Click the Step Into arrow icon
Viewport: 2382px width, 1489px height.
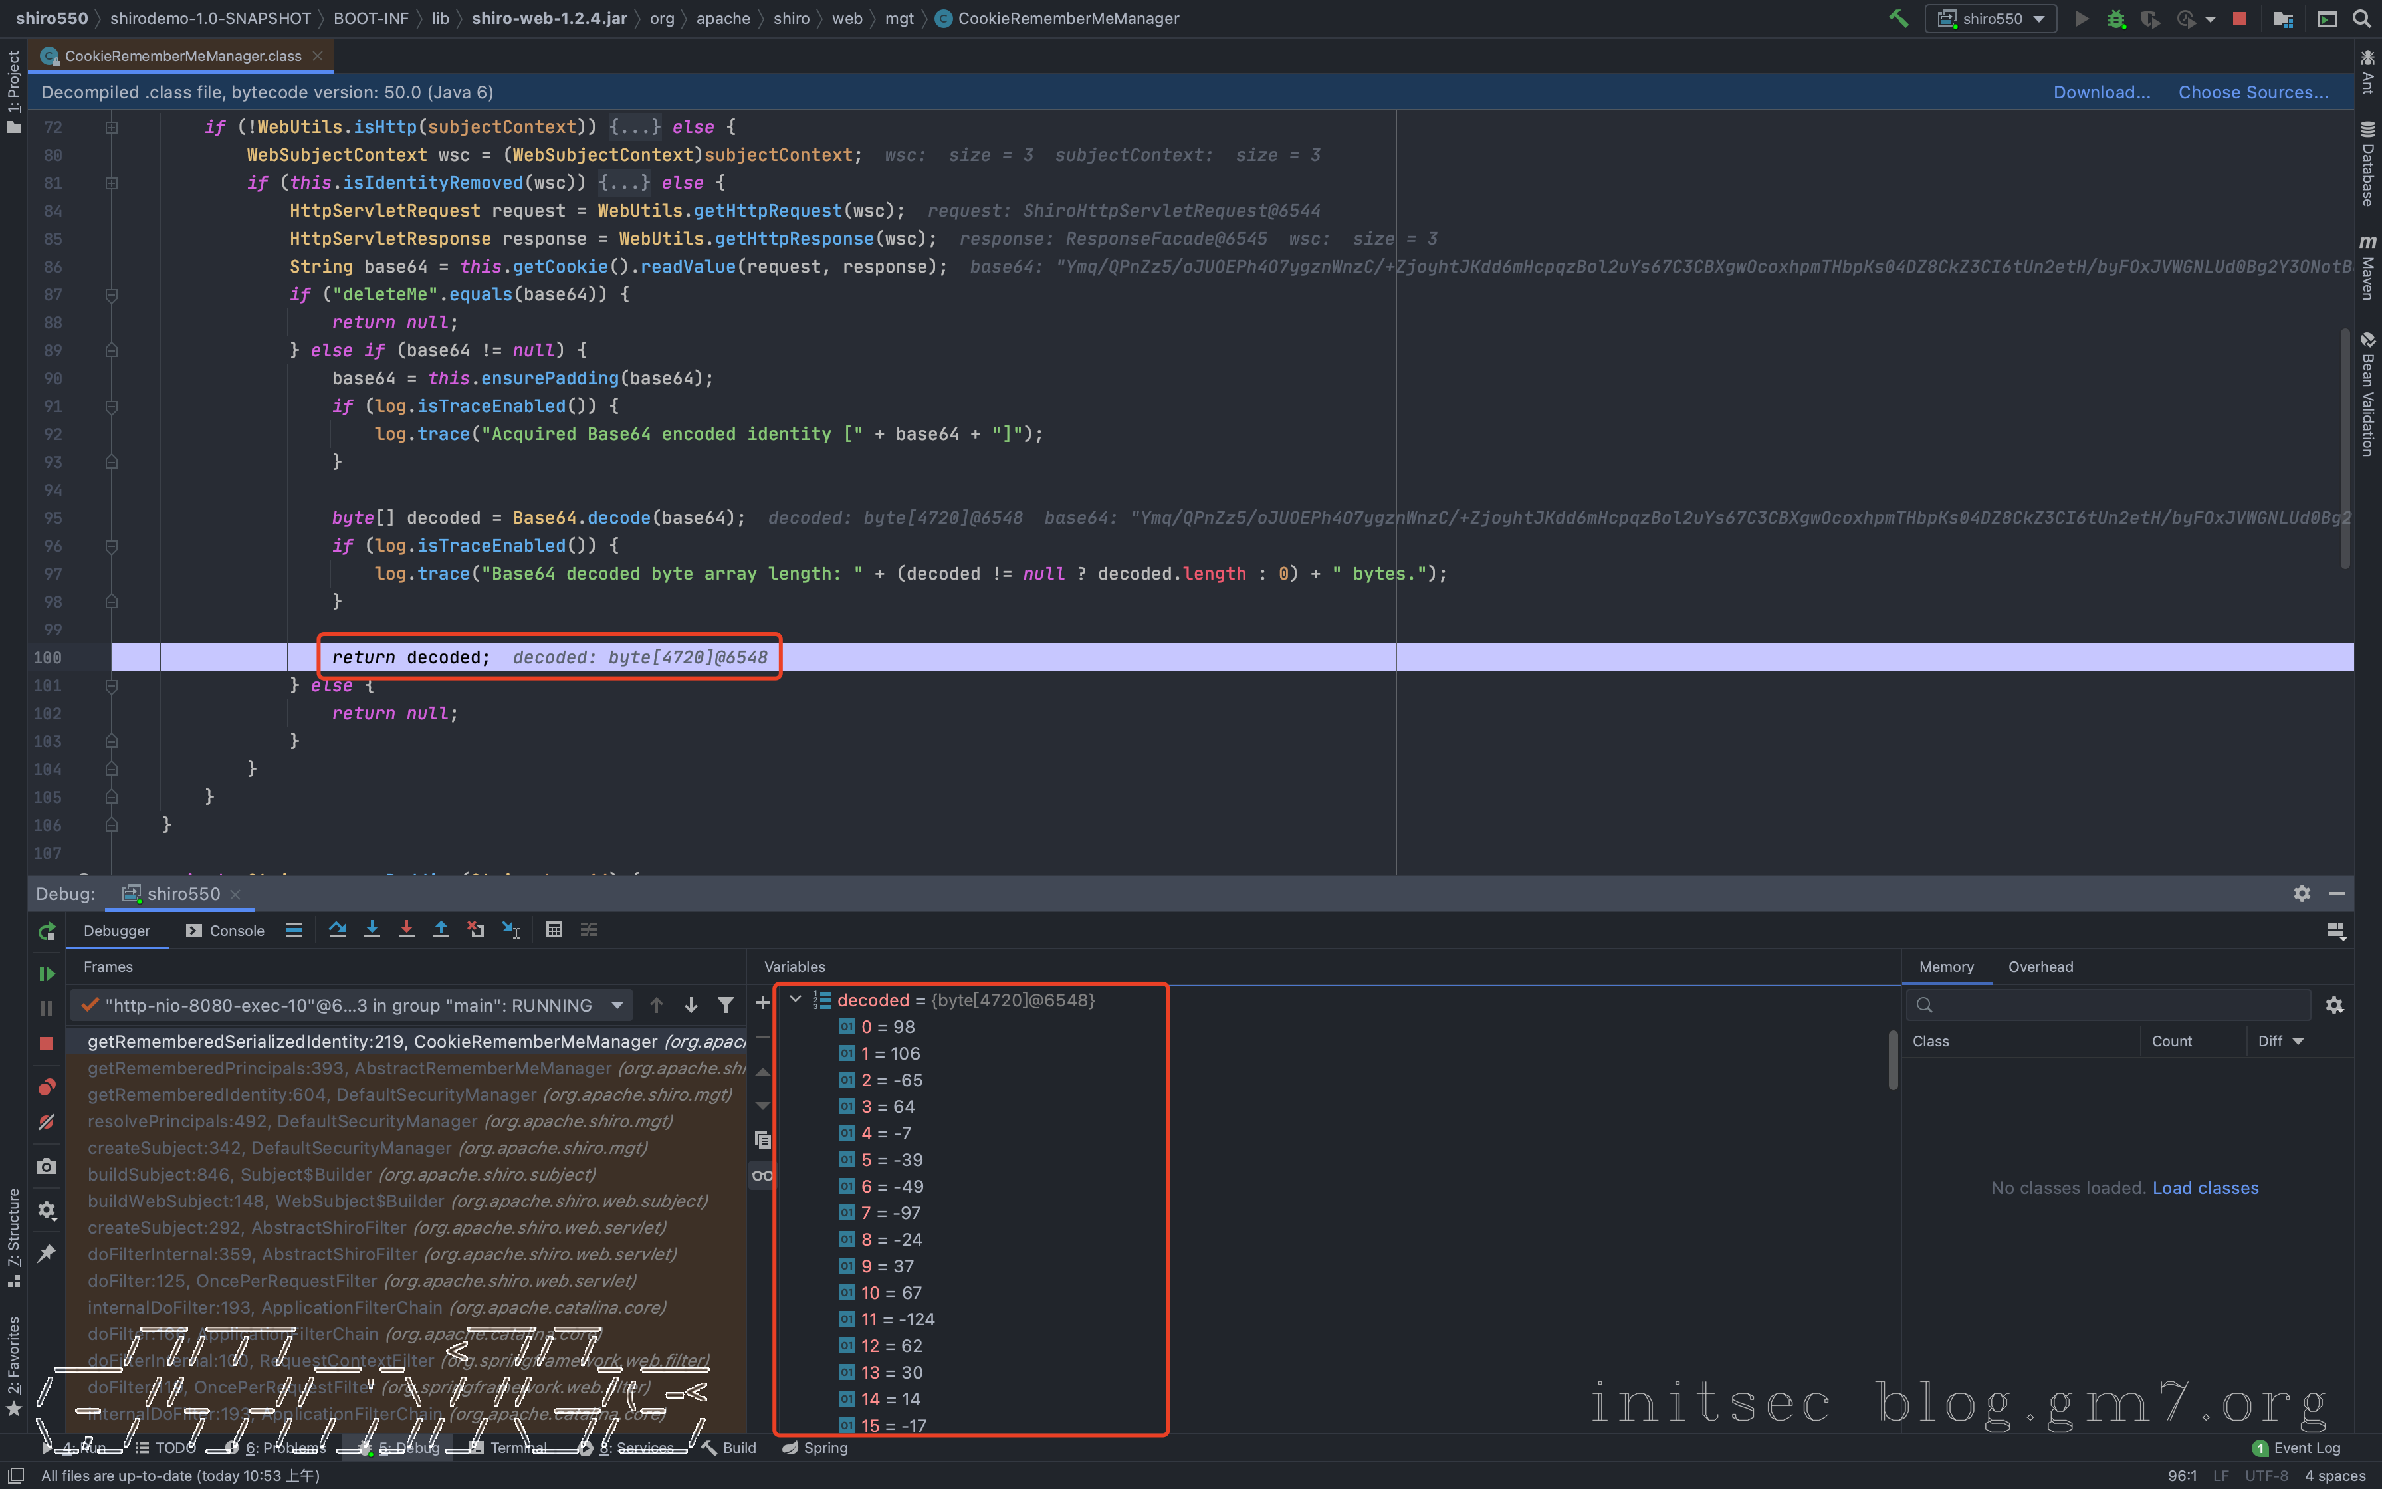[x=371, y=930]
